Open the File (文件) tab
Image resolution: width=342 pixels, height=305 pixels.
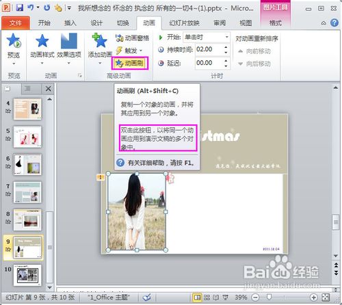(x=16, y=23)
